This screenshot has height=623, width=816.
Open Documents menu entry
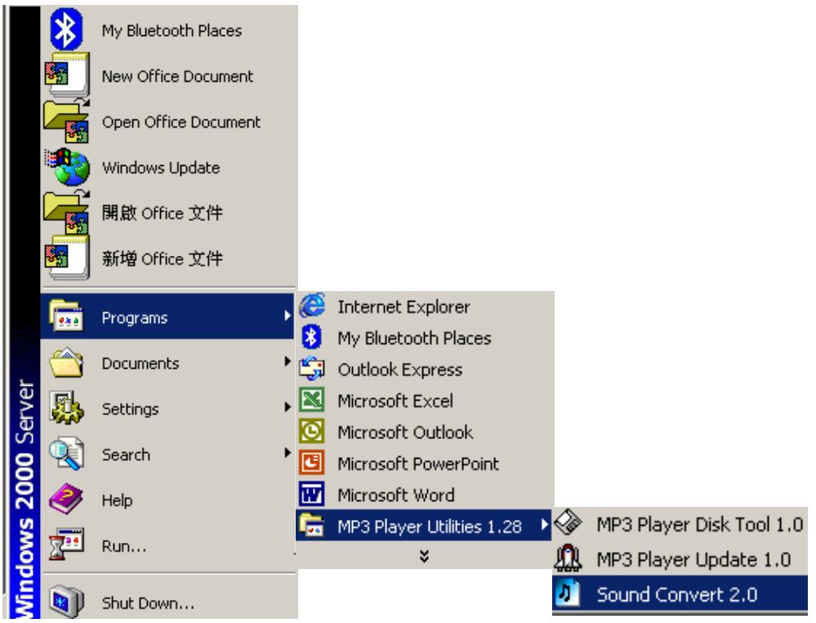tap(167, 362)
